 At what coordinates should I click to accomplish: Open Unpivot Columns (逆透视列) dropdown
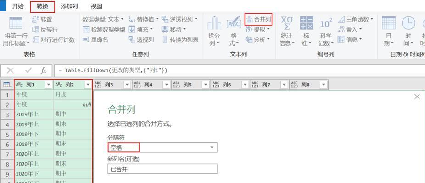(x=179, y=19)
